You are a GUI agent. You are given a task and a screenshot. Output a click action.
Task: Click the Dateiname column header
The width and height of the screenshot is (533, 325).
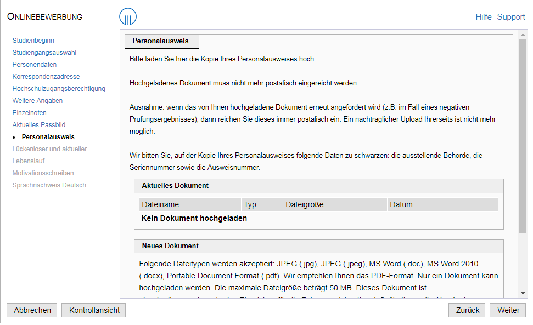pos(190,204)
